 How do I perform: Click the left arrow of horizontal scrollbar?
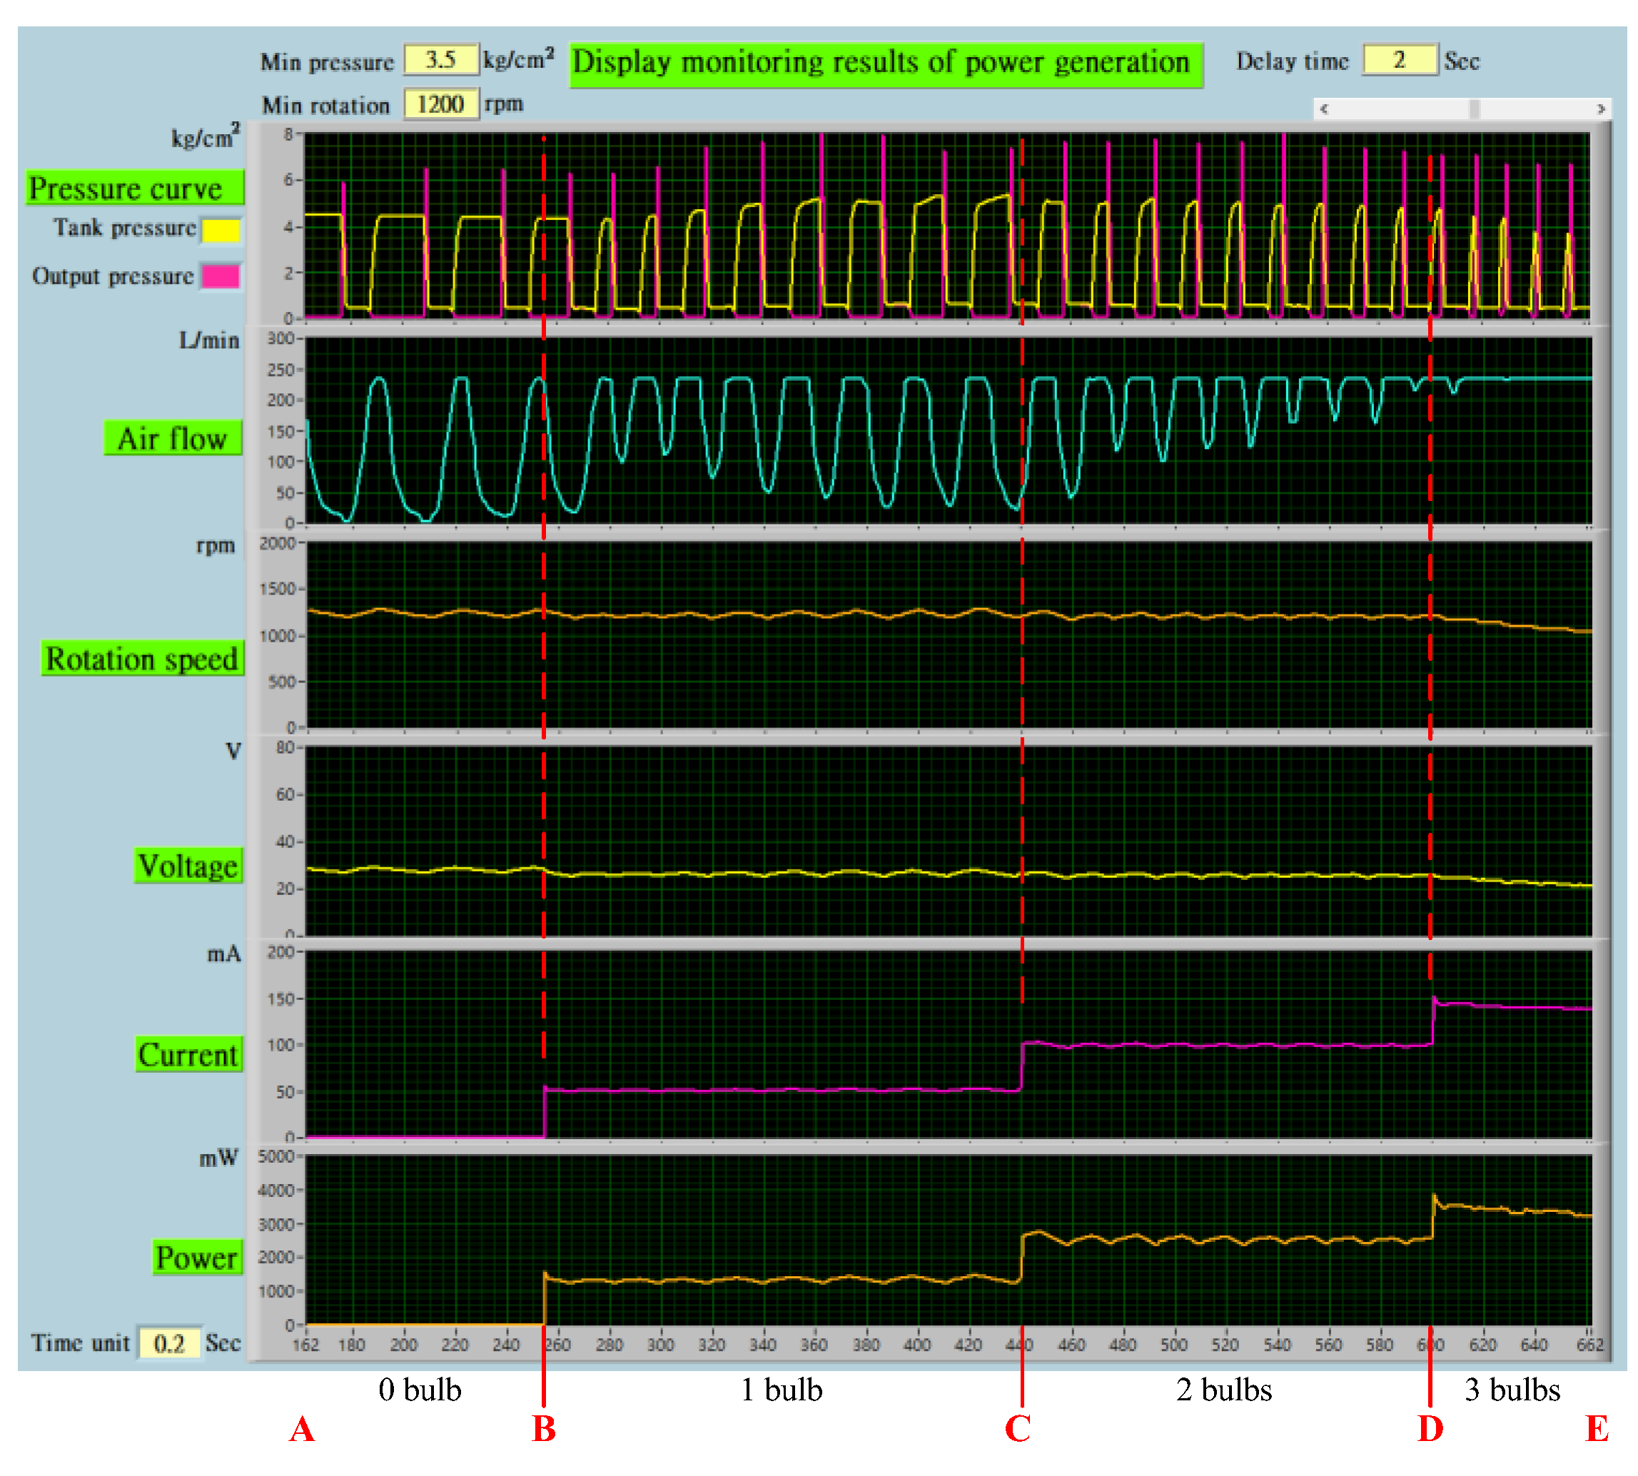click(x=1323, y=108)
